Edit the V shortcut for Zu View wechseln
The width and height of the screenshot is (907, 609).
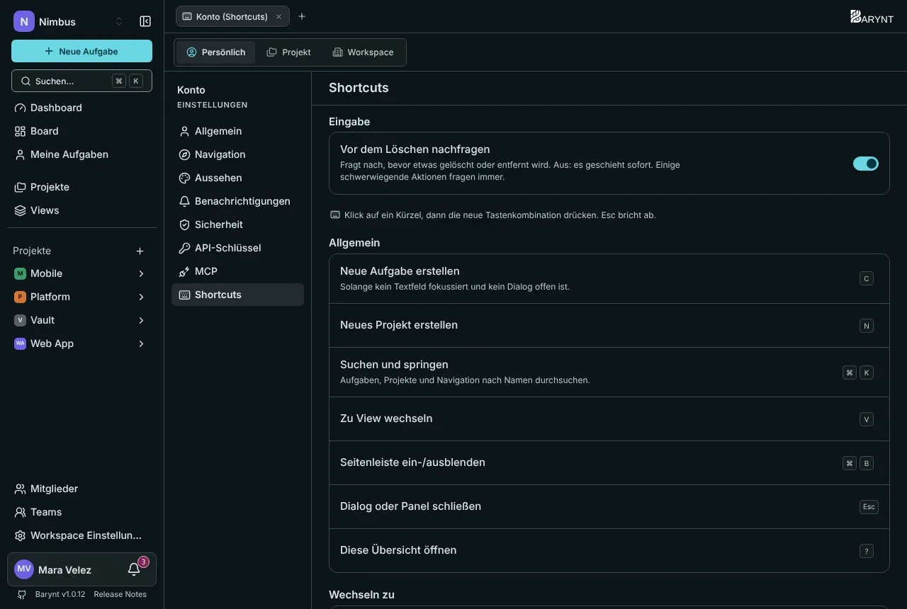866,419
